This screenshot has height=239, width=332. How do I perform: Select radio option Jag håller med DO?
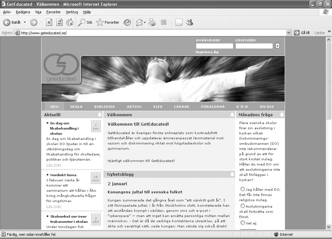pos(243,189)
